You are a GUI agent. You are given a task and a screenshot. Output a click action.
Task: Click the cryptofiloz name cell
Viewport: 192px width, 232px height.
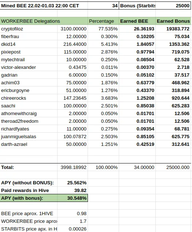point(29,29)
